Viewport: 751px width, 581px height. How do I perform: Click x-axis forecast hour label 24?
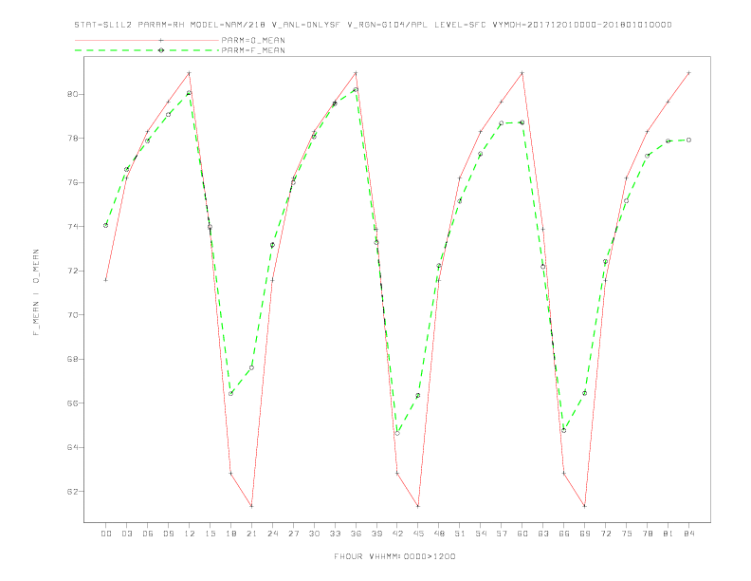272,534
